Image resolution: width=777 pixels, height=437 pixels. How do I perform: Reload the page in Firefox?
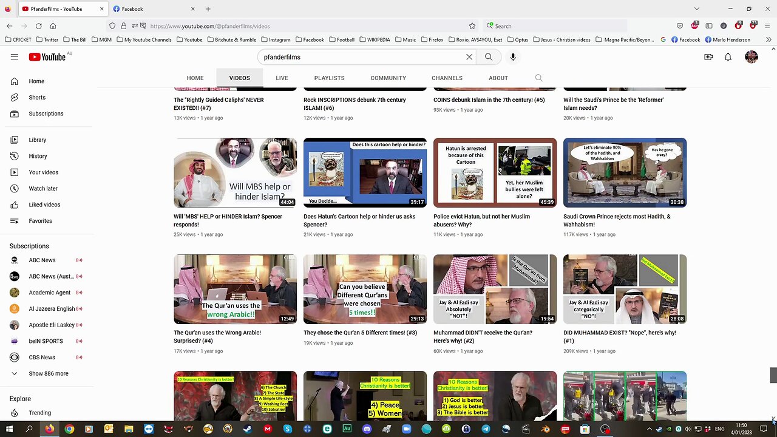38,26
